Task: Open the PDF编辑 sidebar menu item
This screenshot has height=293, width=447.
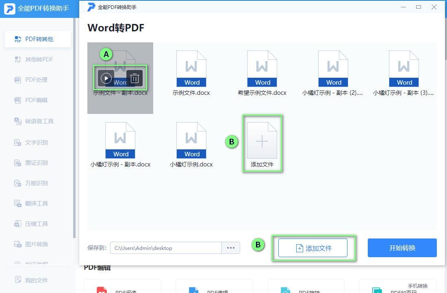Action: point(37,100)
